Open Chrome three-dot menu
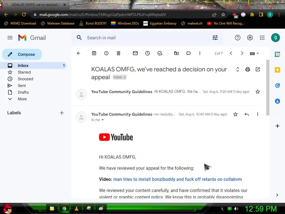Screen dimensions: 285x214 click(x=279, y=14)
